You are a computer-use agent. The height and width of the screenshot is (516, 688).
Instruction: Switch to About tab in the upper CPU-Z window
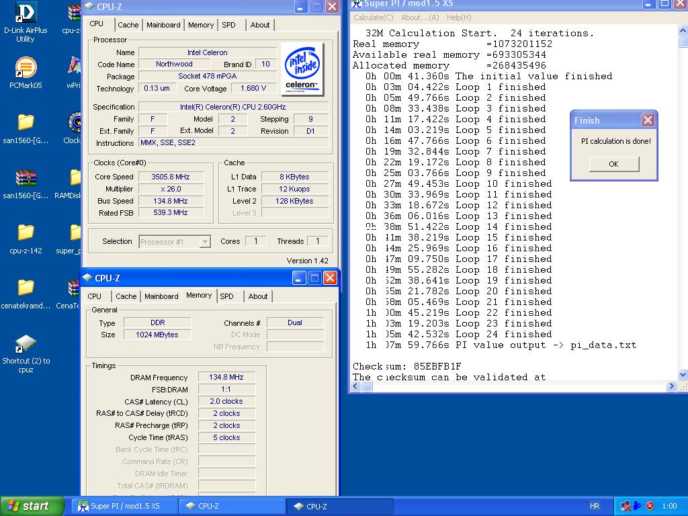(260, 25)
